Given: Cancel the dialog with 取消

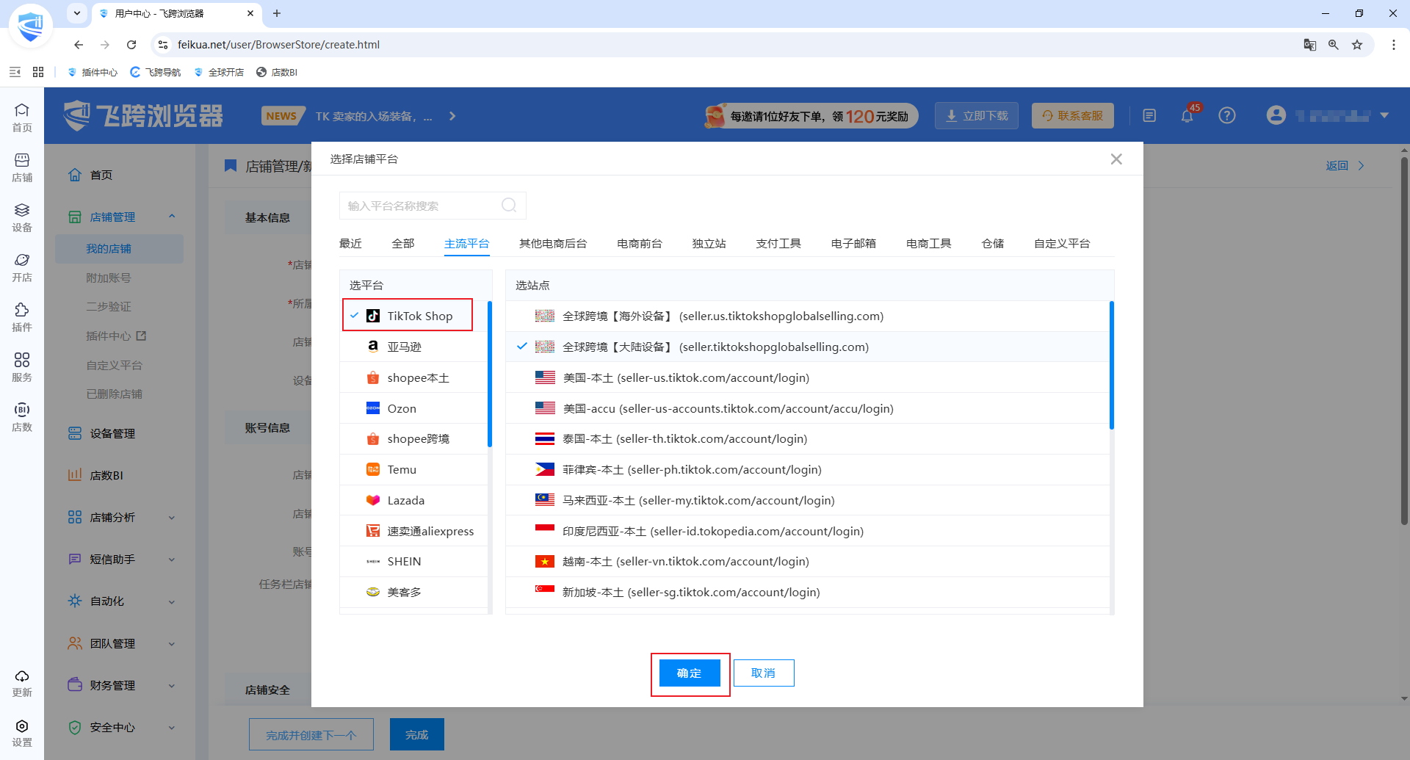Looking at the screenshot, I should coord(764,673).
